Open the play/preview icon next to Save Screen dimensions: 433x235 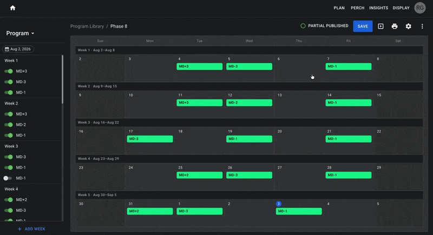pos(380,26)
